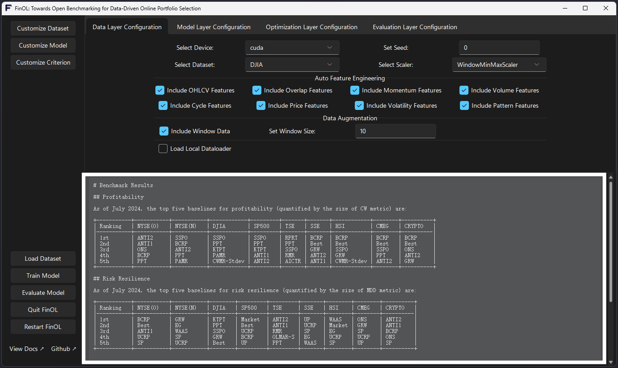Viewport: 618px width, 368px height.
Task: Switch to Model Layer Configuration tab
Action: click(x=214, y=27)
